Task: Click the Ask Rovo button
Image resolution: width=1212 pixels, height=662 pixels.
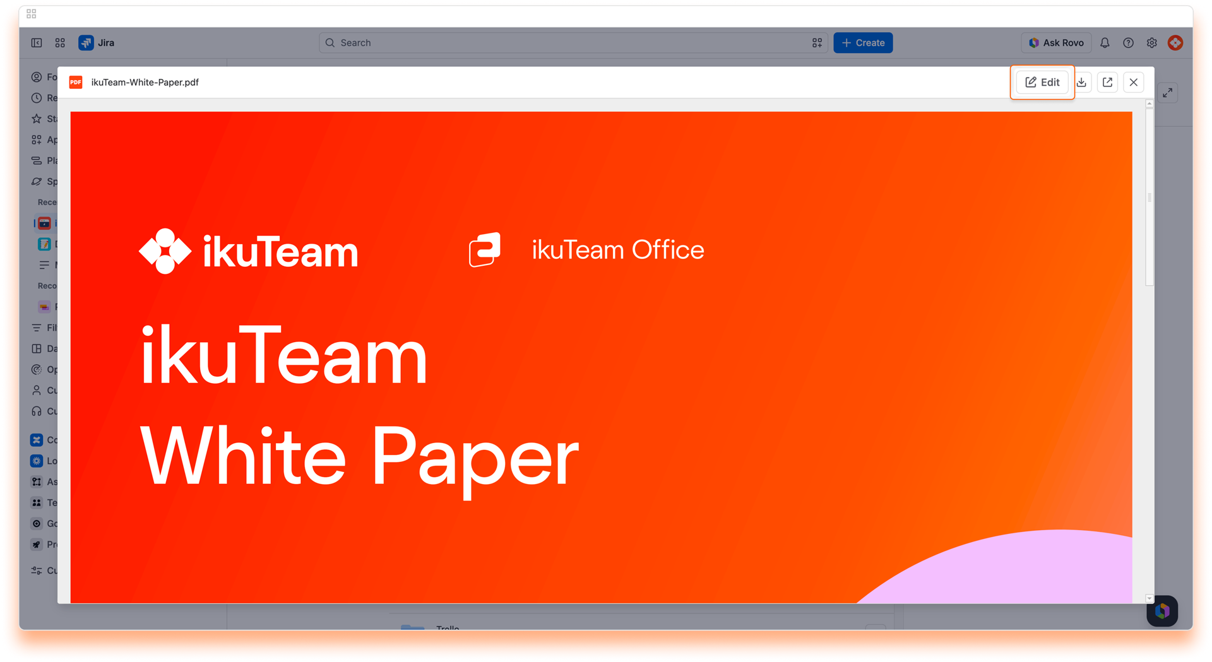Action: (x=1056, y=43)
